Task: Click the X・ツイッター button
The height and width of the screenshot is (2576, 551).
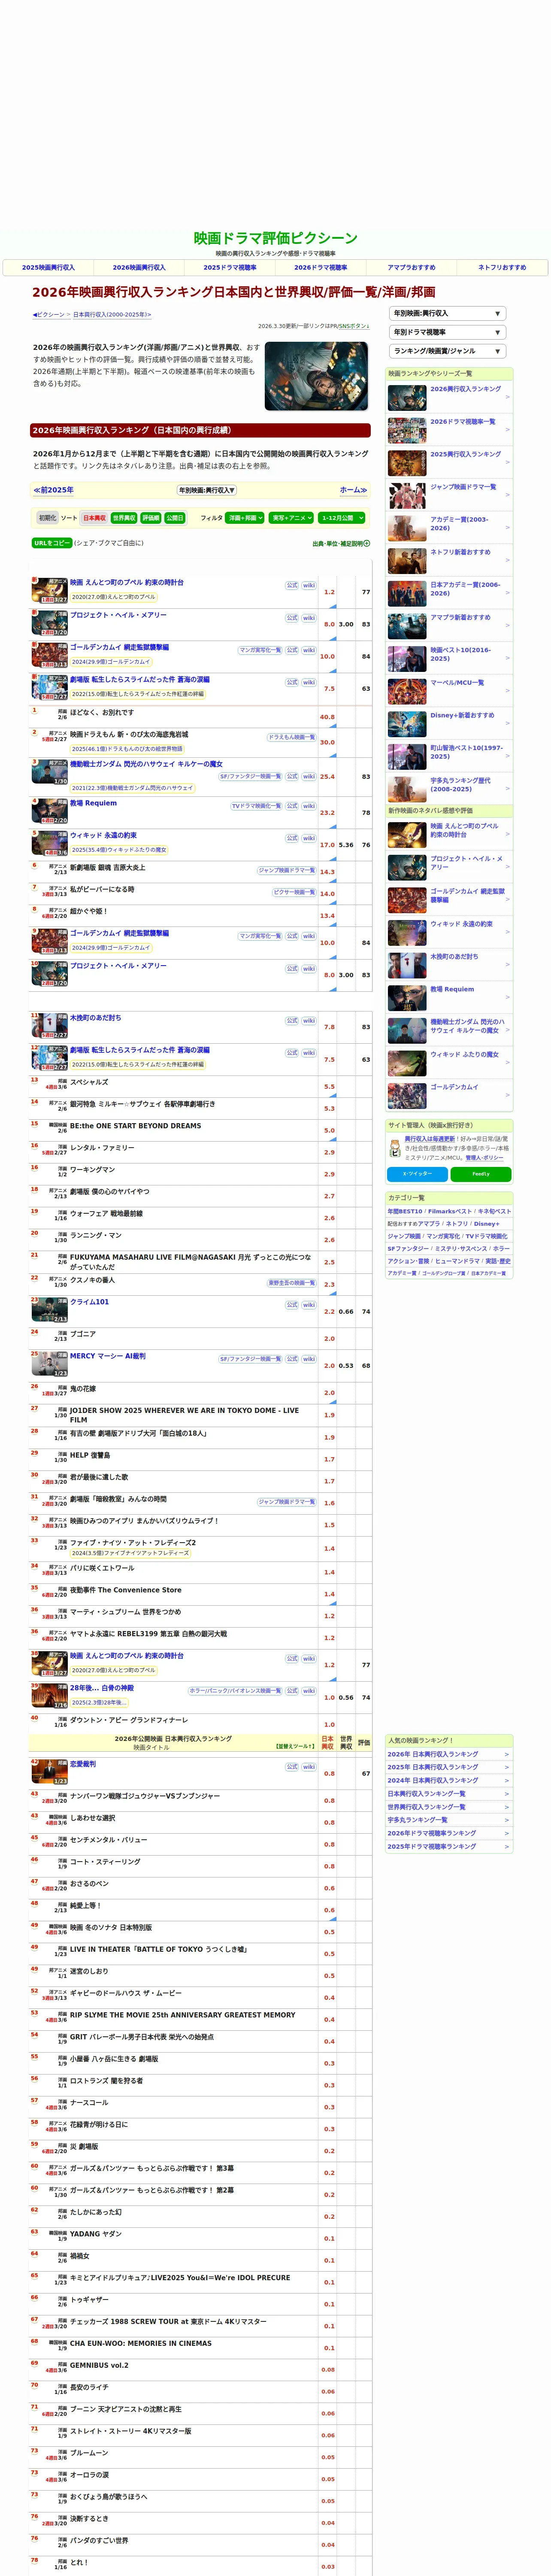Action: (417, 1174)
